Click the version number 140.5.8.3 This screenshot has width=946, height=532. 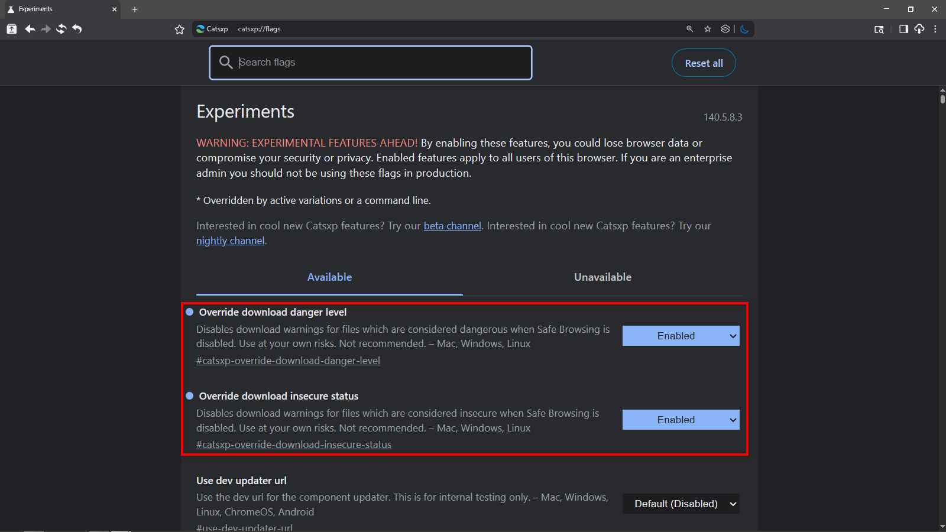pyautogui.click(x=723, y=117)
